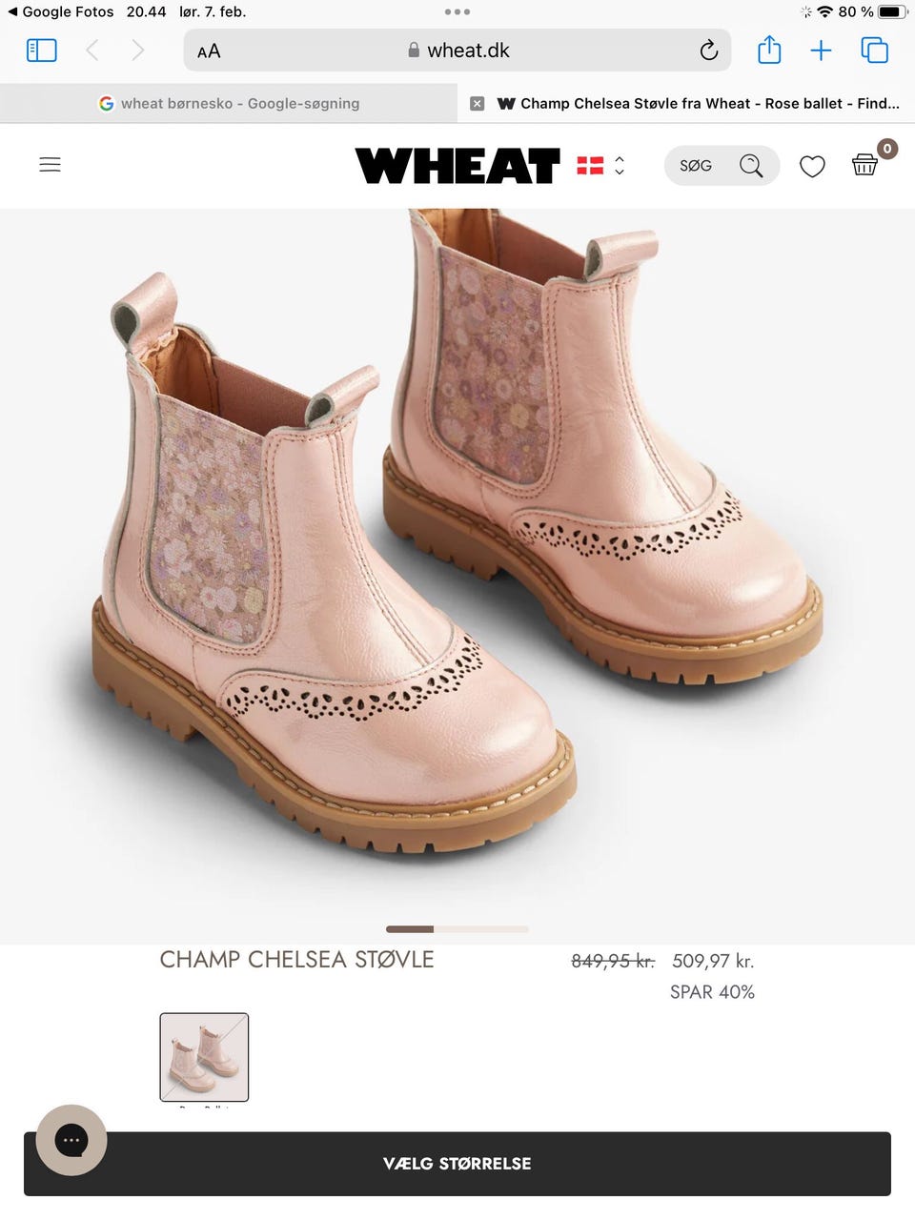
Task: Click the VÆLG STØRRELSE button
Action: (457, 1164)
